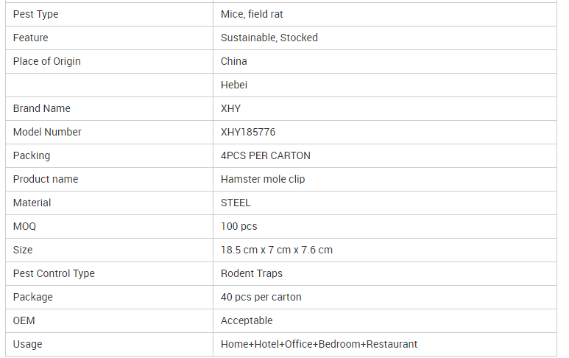
Task: Select the 'Mice, field rat' value
Action: (252, 14)
